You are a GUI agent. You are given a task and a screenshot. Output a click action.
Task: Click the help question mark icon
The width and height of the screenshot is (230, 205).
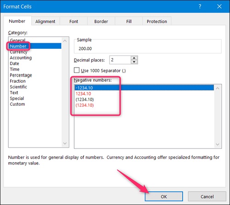(200, 6)
